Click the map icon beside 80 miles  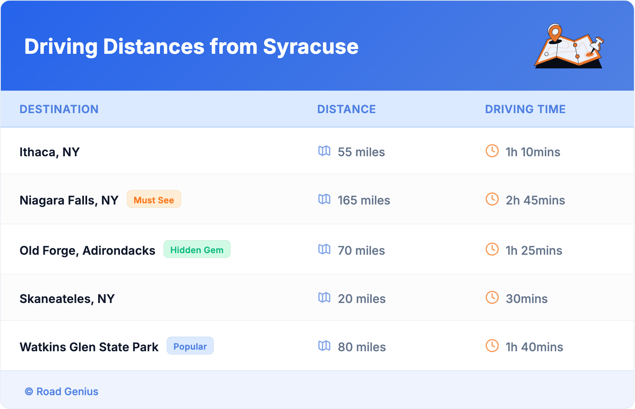[x=324, y=346]
